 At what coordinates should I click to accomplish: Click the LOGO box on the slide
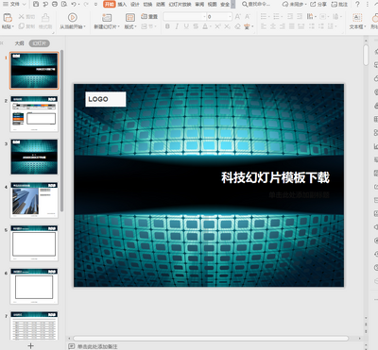[106, 99]
